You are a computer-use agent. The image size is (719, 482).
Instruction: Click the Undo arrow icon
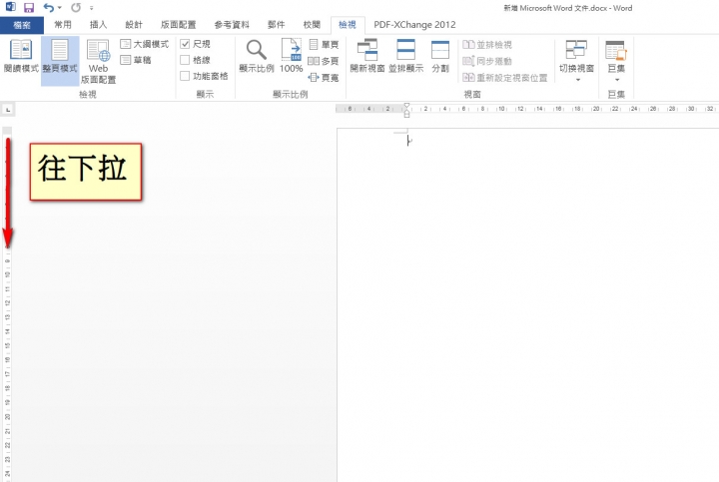click(x=49, y=7)
